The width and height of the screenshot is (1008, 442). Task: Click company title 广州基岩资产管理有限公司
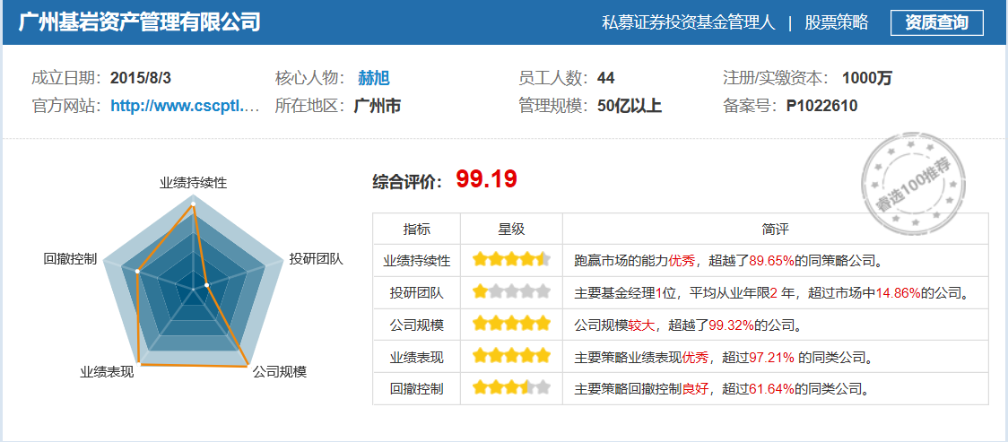[x=140, y=22]
